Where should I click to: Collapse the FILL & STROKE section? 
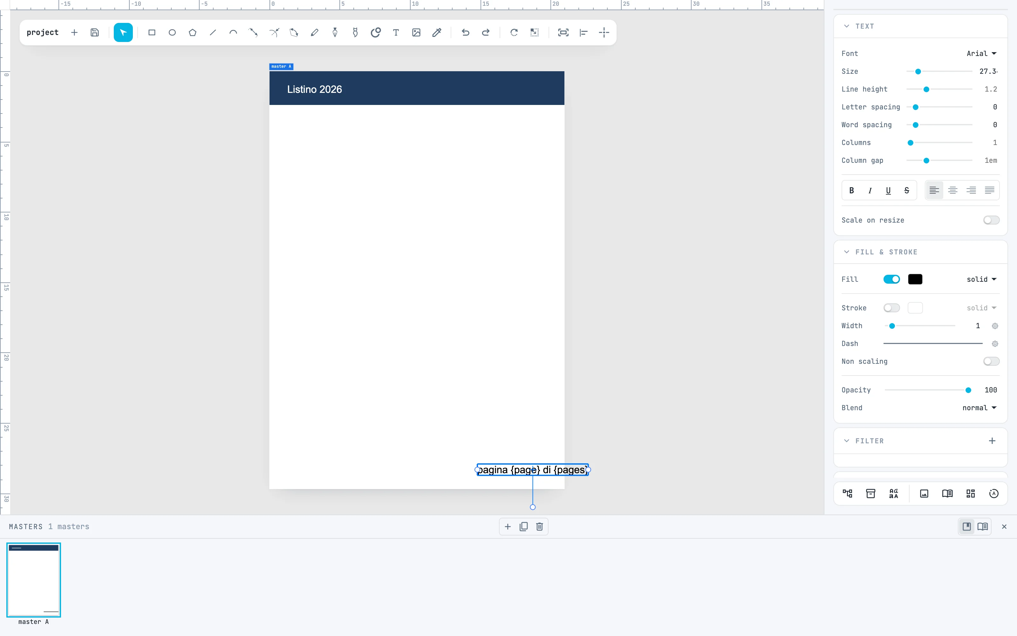[846, 252]
